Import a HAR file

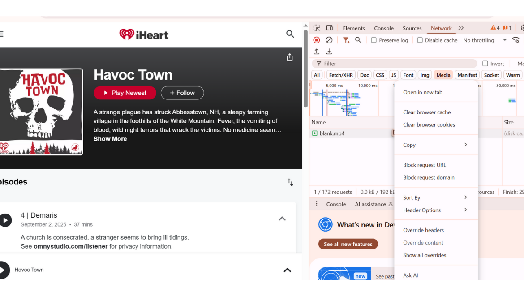pyautogui.click(x=317, y=51)
